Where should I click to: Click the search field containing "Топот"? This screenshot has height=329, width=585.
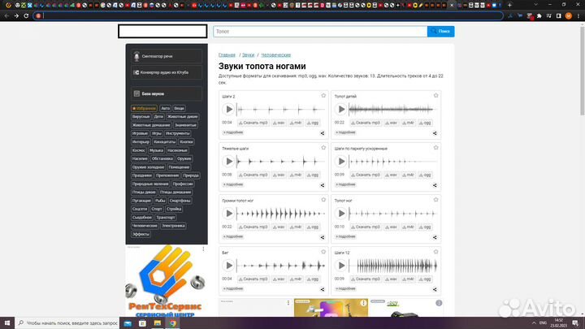pyautogui.click(x=319, y=31)
